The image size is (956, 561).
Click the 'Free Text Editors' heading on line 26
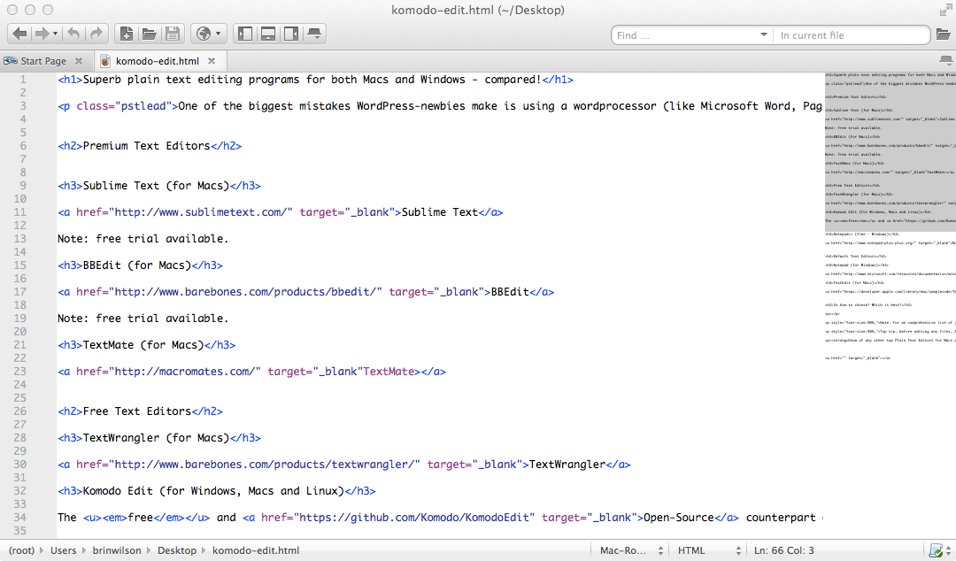137,411
